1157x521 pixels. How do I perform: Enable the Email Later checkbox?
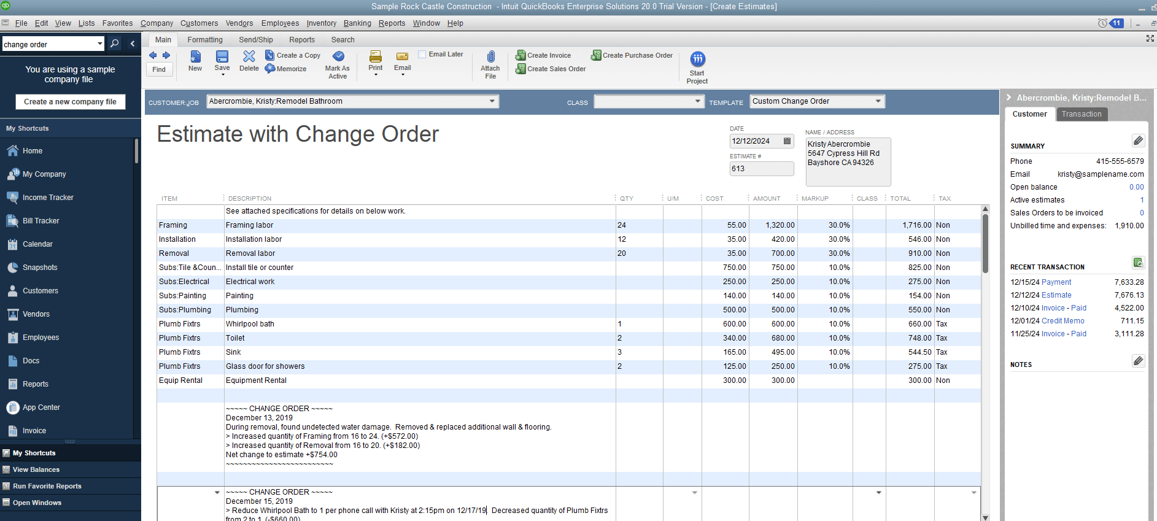(x=422, y=55)
